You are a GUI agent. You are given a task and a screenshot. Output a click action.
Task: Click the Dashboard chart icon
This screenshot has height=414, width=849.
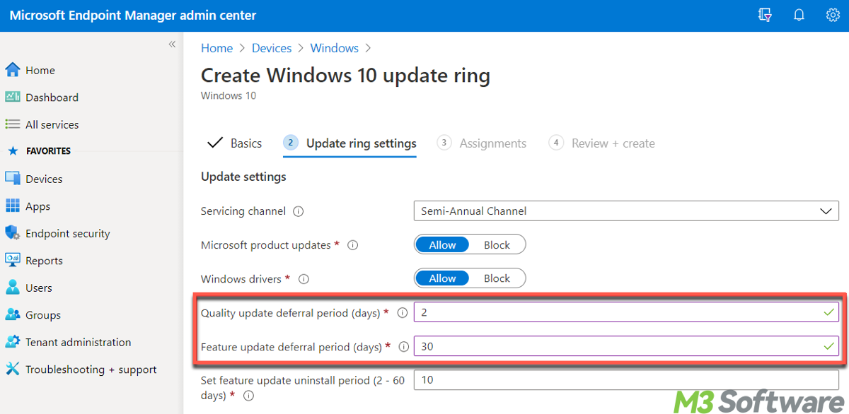[12, 97]
